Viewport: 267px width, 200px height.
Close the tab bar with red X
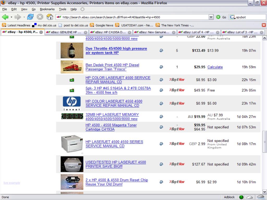264,25
